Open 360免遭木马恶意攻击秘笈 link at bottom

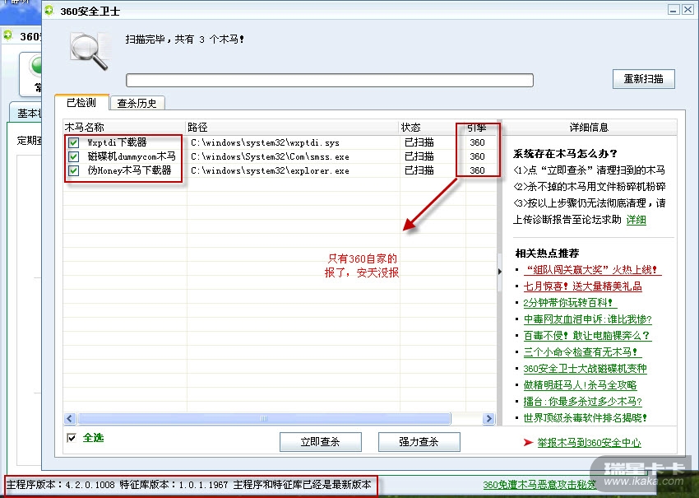539,485
